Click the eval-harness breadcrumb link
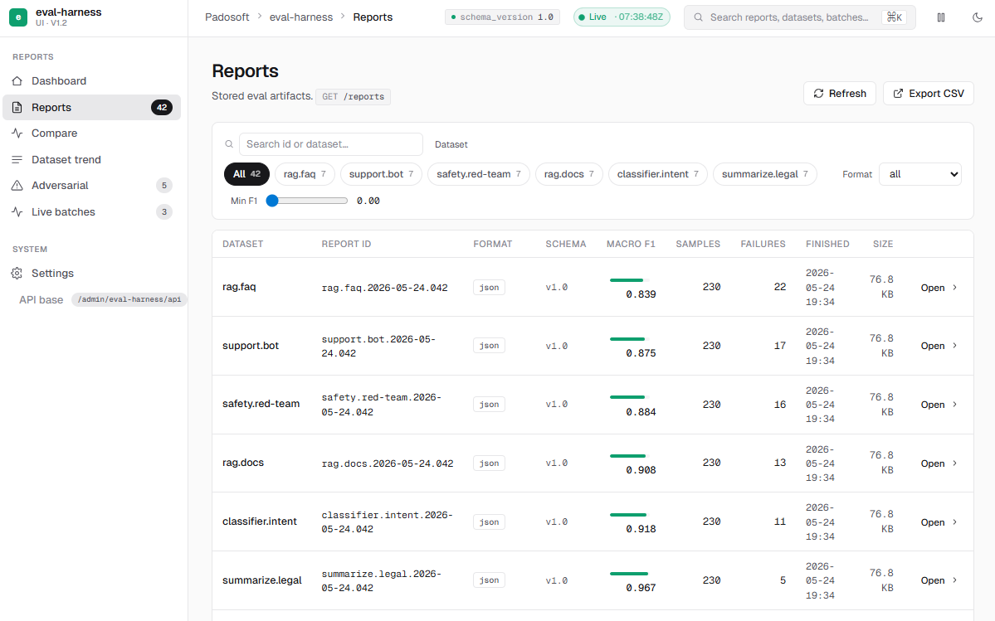 300,17
